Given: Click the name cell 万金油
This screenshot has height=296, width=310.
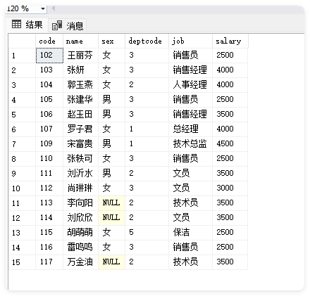Looking at the screenshot, I should [80, 262].
